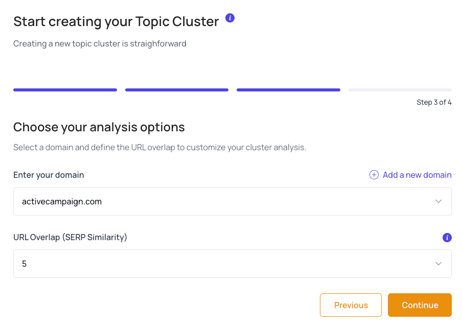This screenshot has width=462, height=327.
Task: Click the URL Overlap (SERP Similarity) label
Action: (70, 237)
